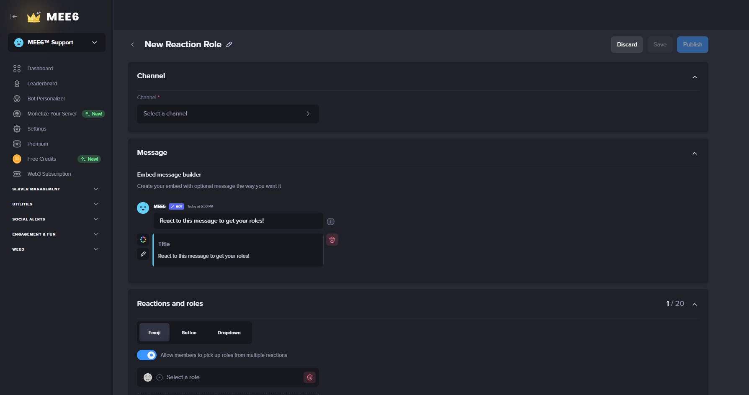This screenshot has height=395, width=749.
Task: Click the Discard button
Action: pos(627,44)
